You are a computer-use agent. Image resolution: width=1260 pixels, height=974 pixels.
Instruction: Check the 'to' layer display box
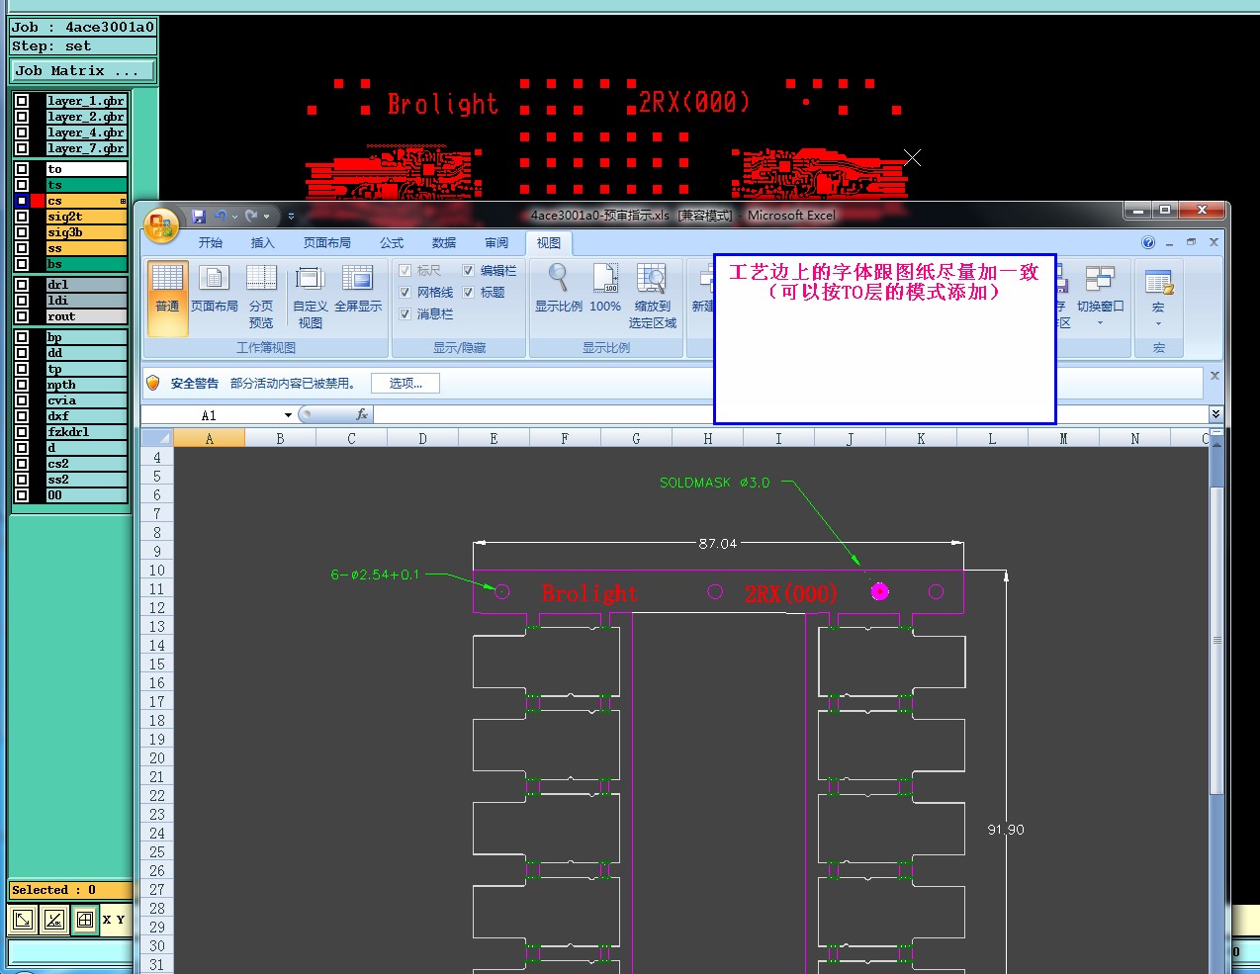(22, 169)
